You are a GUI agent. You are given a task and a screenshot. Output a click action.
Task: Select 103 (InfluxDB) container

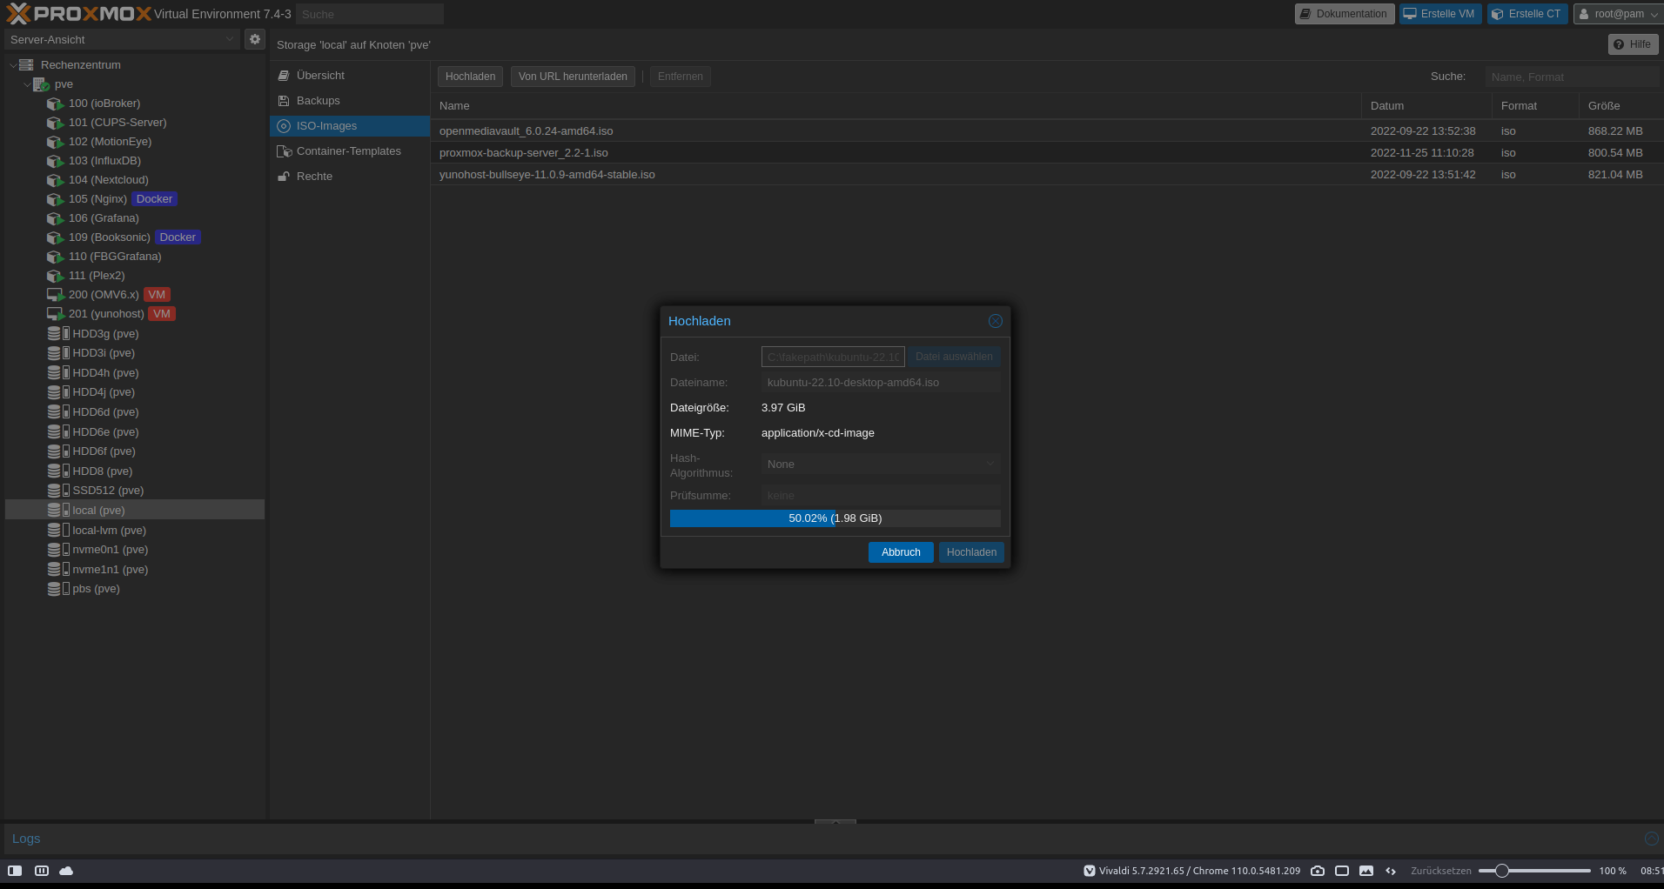(135, 161)
